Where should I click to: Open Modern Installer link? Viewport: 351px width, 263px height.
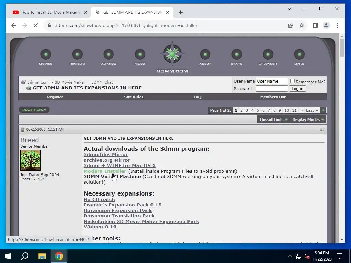[105, 171]
